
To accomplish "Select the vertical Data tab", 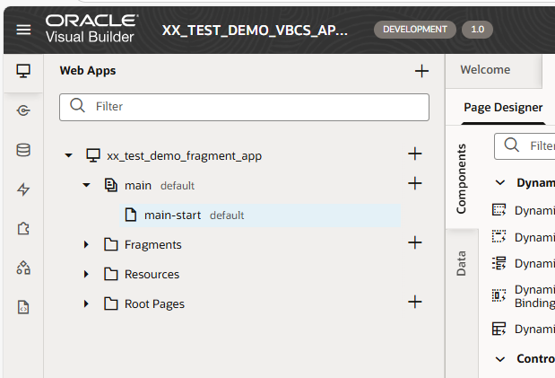I will 462,263.
